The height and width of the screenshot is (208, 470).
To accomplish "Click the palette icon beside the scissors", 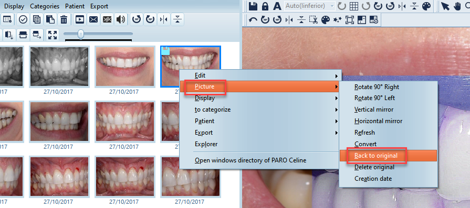I will point(326,20).
